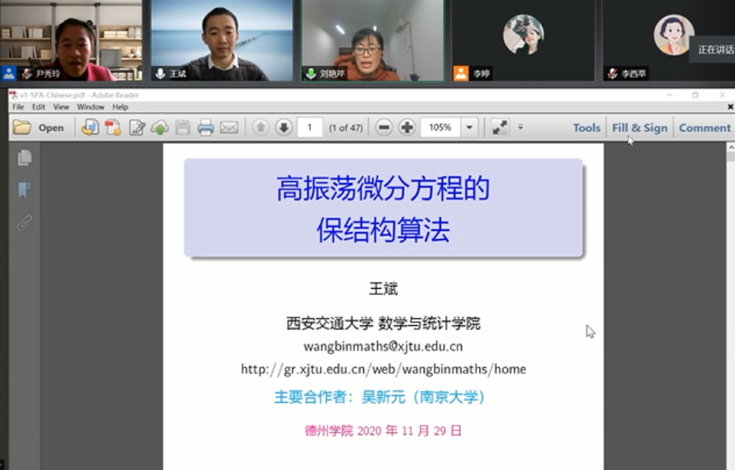This screenshot has width=735, height=470.
Task: Click the Open file folder icon
Action: coord(22,128)
